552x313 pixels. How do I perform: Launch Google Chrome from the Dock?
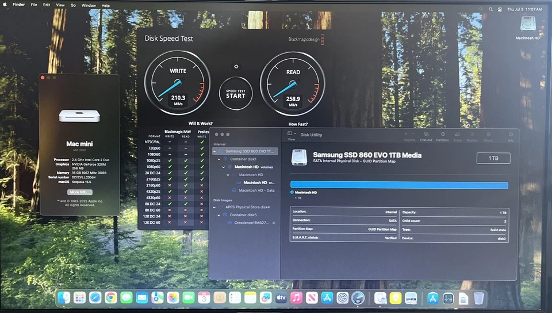110,298
